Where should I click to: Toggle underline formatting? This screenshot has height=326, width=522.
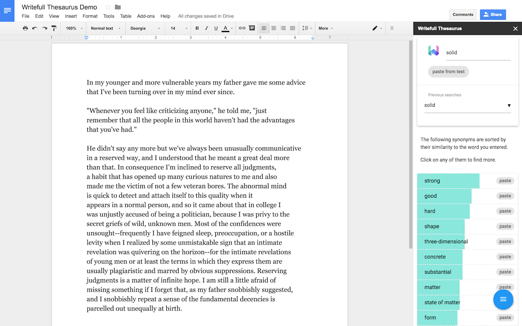(216, 28)
